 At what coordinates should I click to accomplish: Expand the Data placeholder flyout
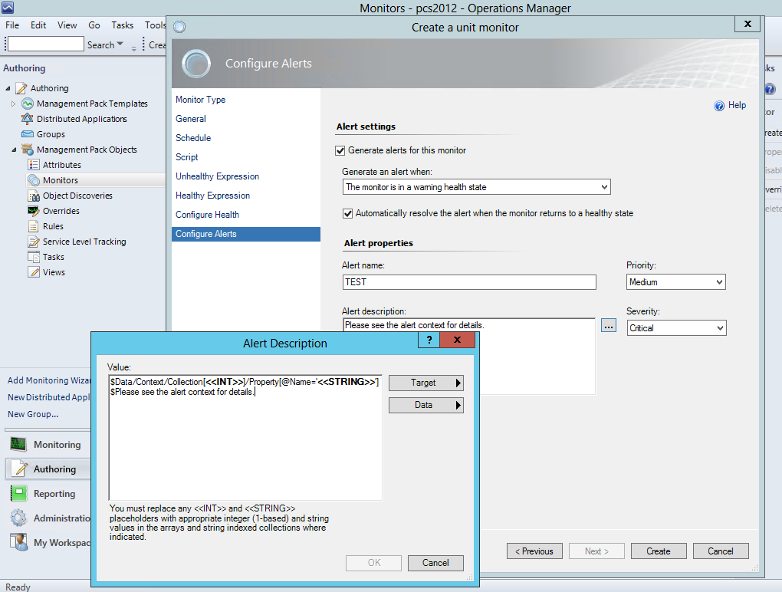[426, 405]
